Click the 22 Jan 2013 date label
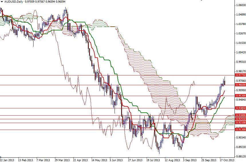The image size is (246, 162). 7,160
